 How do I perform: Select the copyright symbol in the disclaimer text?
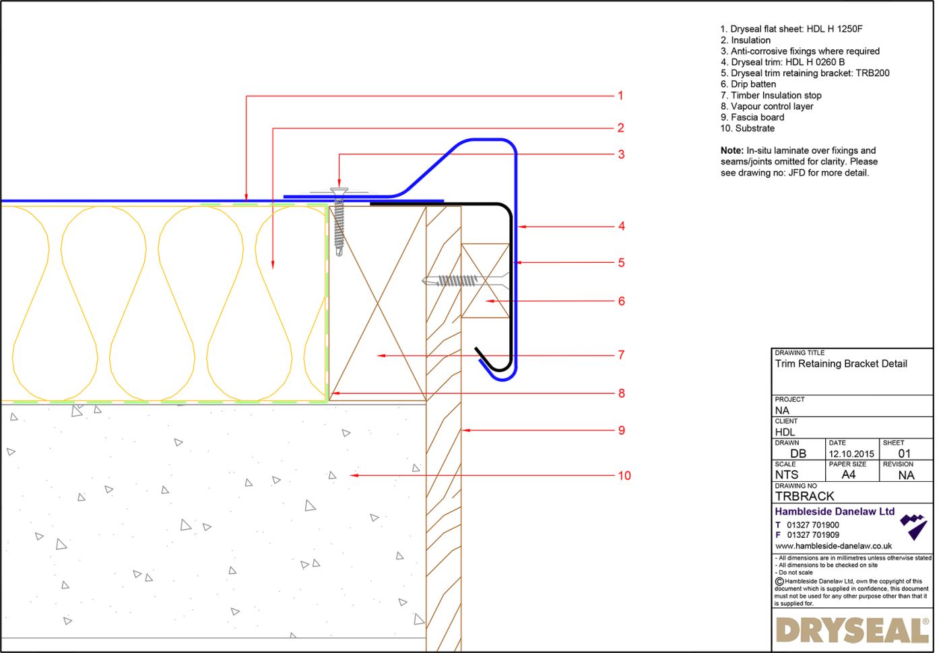778,580
